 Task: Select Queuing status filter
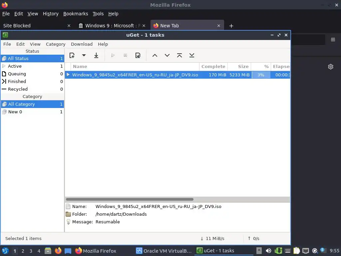click(32, 74)
